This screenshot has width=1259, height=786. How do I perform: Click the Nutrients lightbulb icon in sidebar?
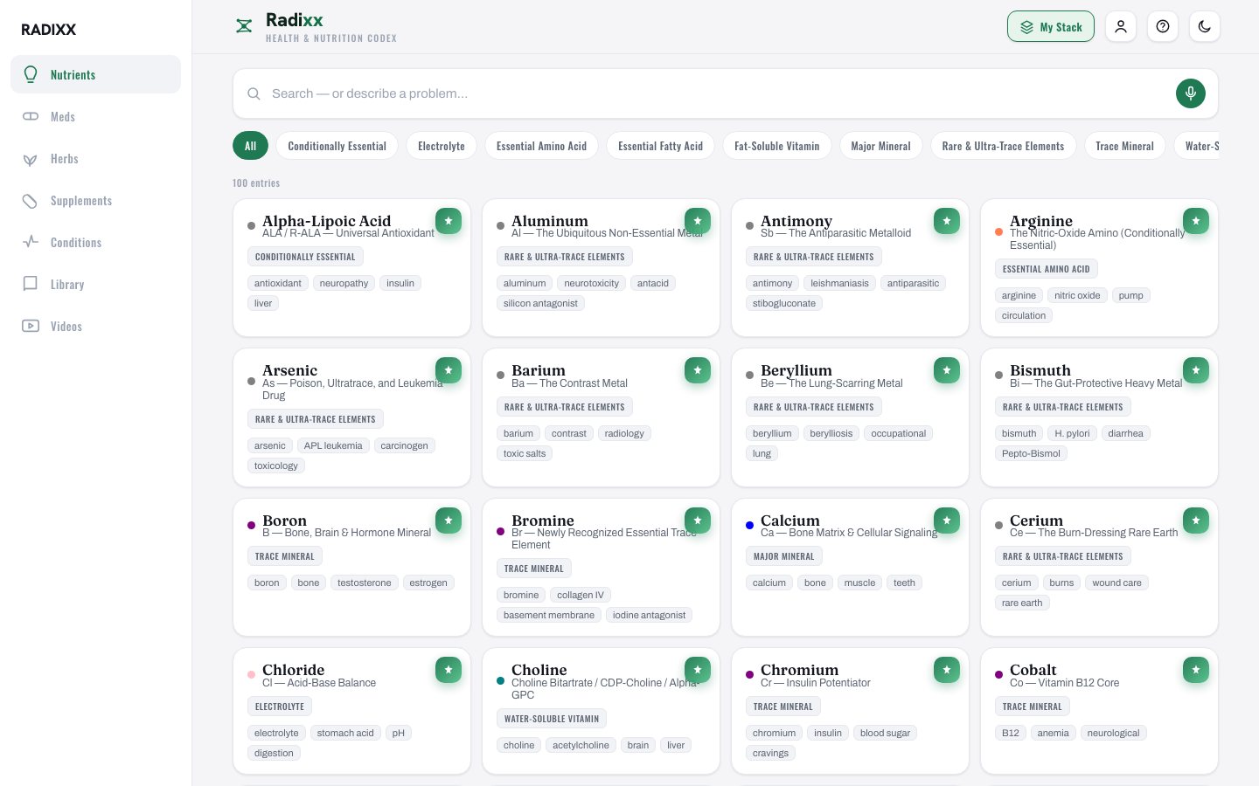[x=31, y=74]
